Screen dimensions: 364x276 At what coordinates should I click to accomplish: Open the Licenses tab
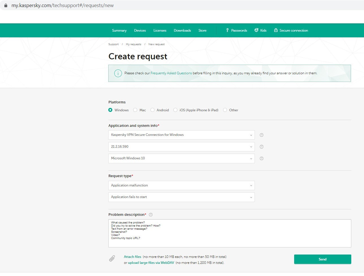click(x=160, y=31)
